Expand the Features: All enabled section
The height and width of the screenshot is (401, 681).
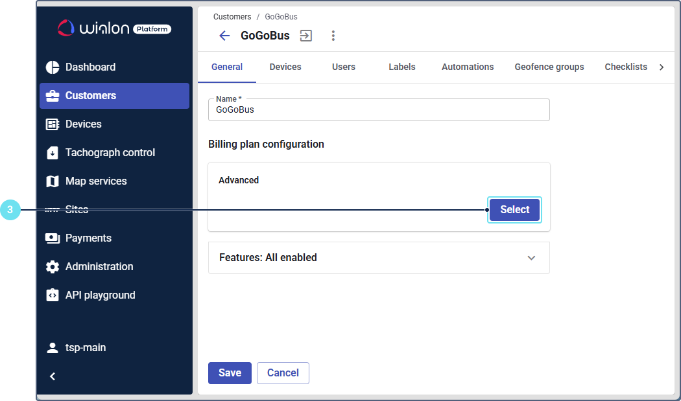click(x=531, y=258)
